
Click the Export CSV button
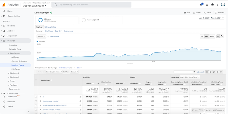click(197, 110)
